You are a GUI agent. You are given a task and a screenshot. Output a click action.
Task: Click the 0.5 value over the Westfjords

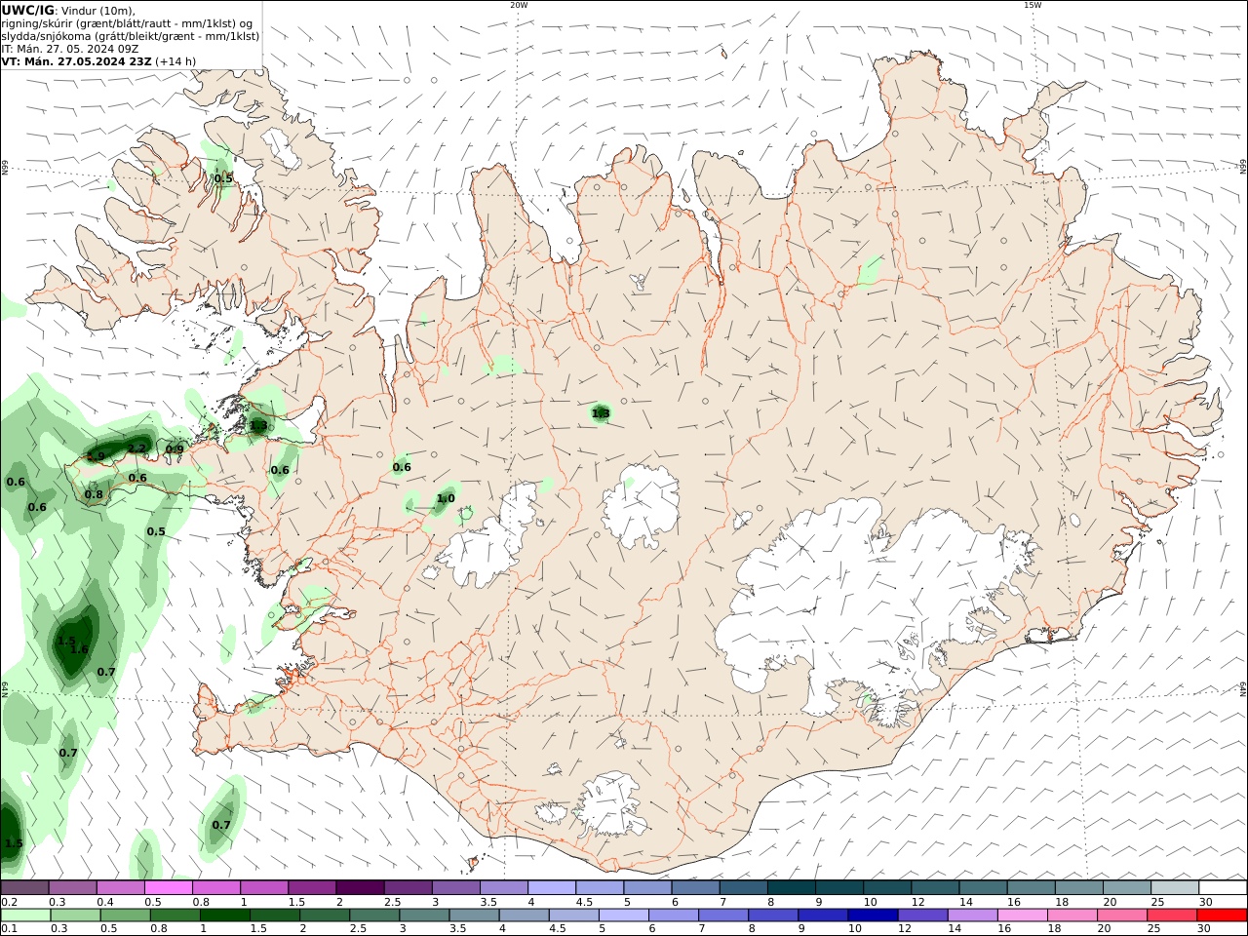[x=223, y=178]
